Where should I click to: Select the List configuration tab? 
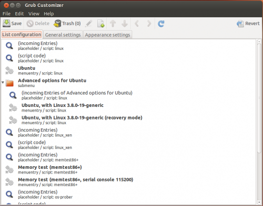pos(22,35)
